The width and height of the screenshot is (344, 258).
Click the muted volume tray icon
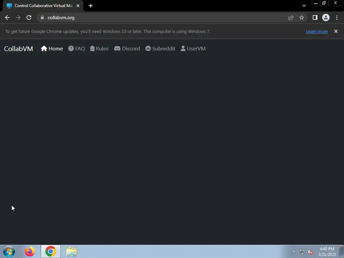[310, 252]
